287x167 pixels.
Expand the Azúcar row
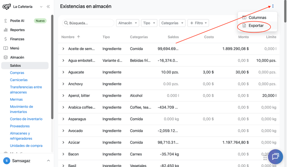(63, 142)
